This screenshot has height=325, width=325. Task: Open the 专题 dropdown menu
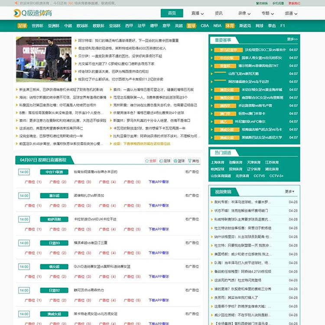268,13
